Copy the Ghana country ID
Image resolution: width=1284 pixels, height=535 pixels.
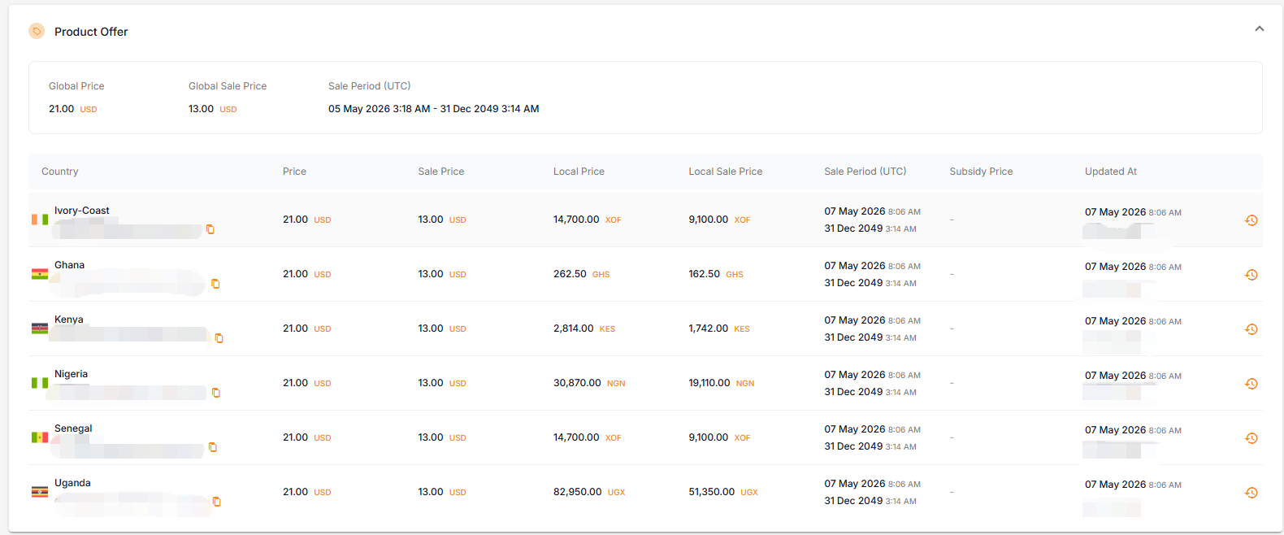(x=215, y=284)
